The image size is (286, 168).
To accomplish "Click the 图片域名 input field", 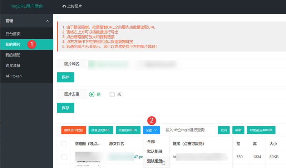I will point(186,64).
